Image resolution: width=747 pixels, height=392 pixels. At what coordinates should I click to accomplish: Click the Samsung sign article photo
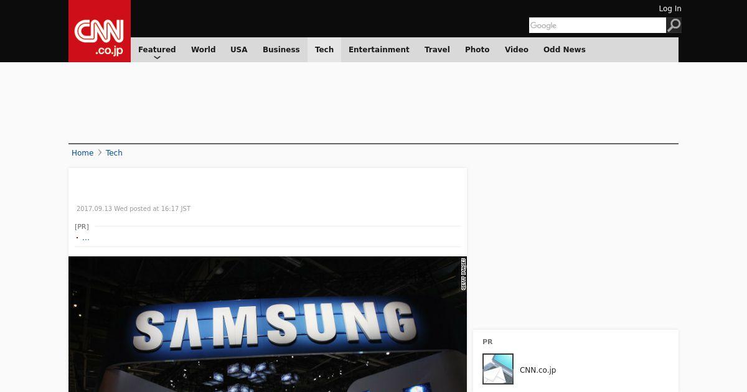[x=268, y=324]
